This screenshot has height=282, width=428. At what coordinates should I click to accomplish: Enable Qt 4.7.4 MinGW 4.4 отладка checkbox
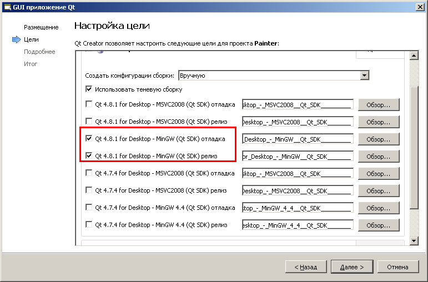tap(89, 207)
